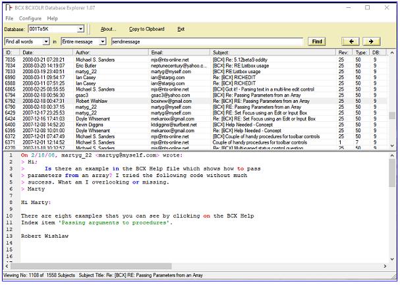The width and height of the screenshot is (400, 285).
Task: Open the Help menu
Action: tap(52, 18)
